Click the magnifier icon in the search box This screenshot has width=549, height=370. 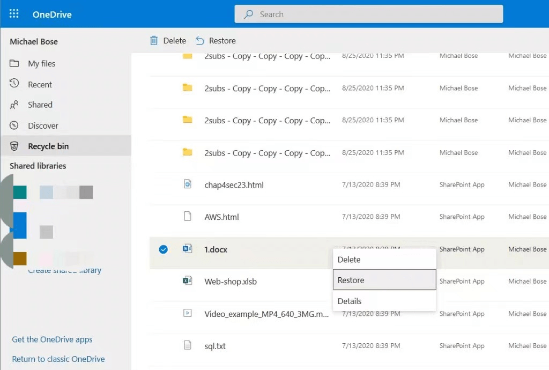[248, 14]
